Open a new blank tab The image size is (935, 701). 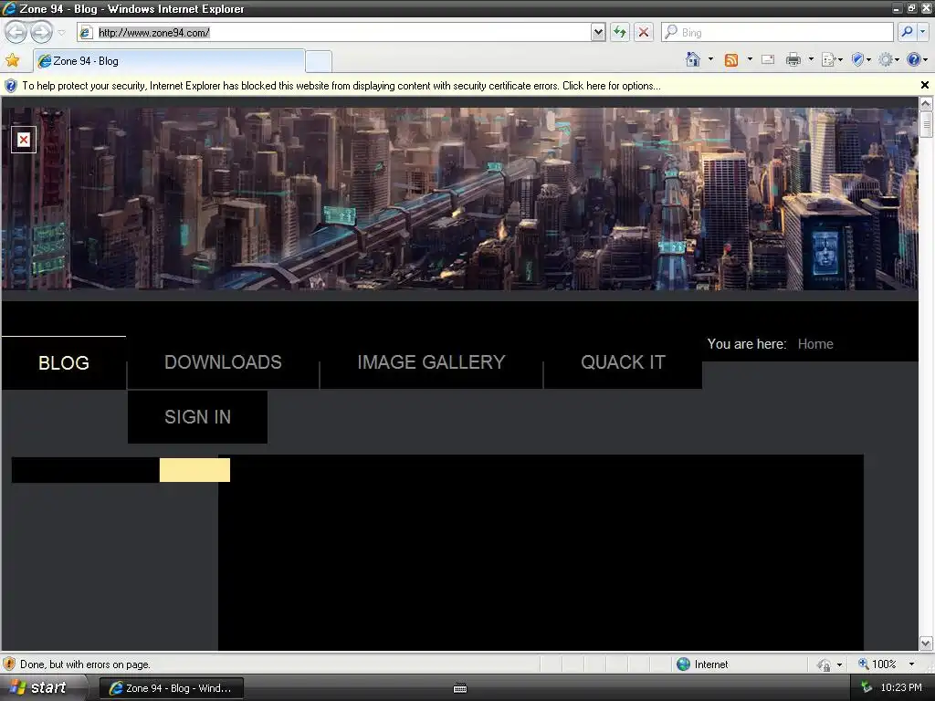click(x=319, y=61)
